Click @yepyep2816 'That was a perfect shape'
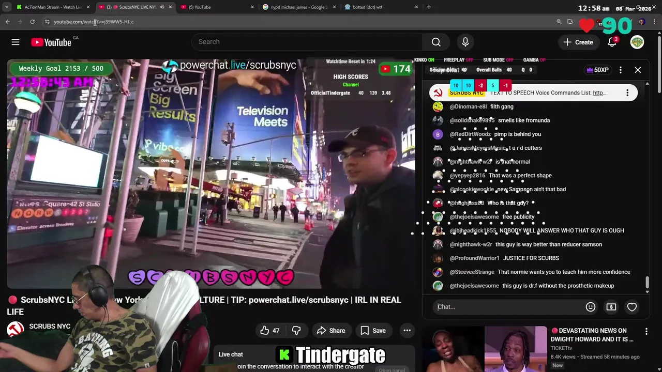Image resolution: width=662 pixels, height=372 pixels. pos(520,176)
